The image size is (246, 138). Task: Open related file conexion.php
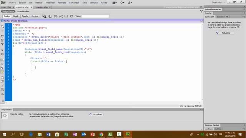tap(23, 11)
